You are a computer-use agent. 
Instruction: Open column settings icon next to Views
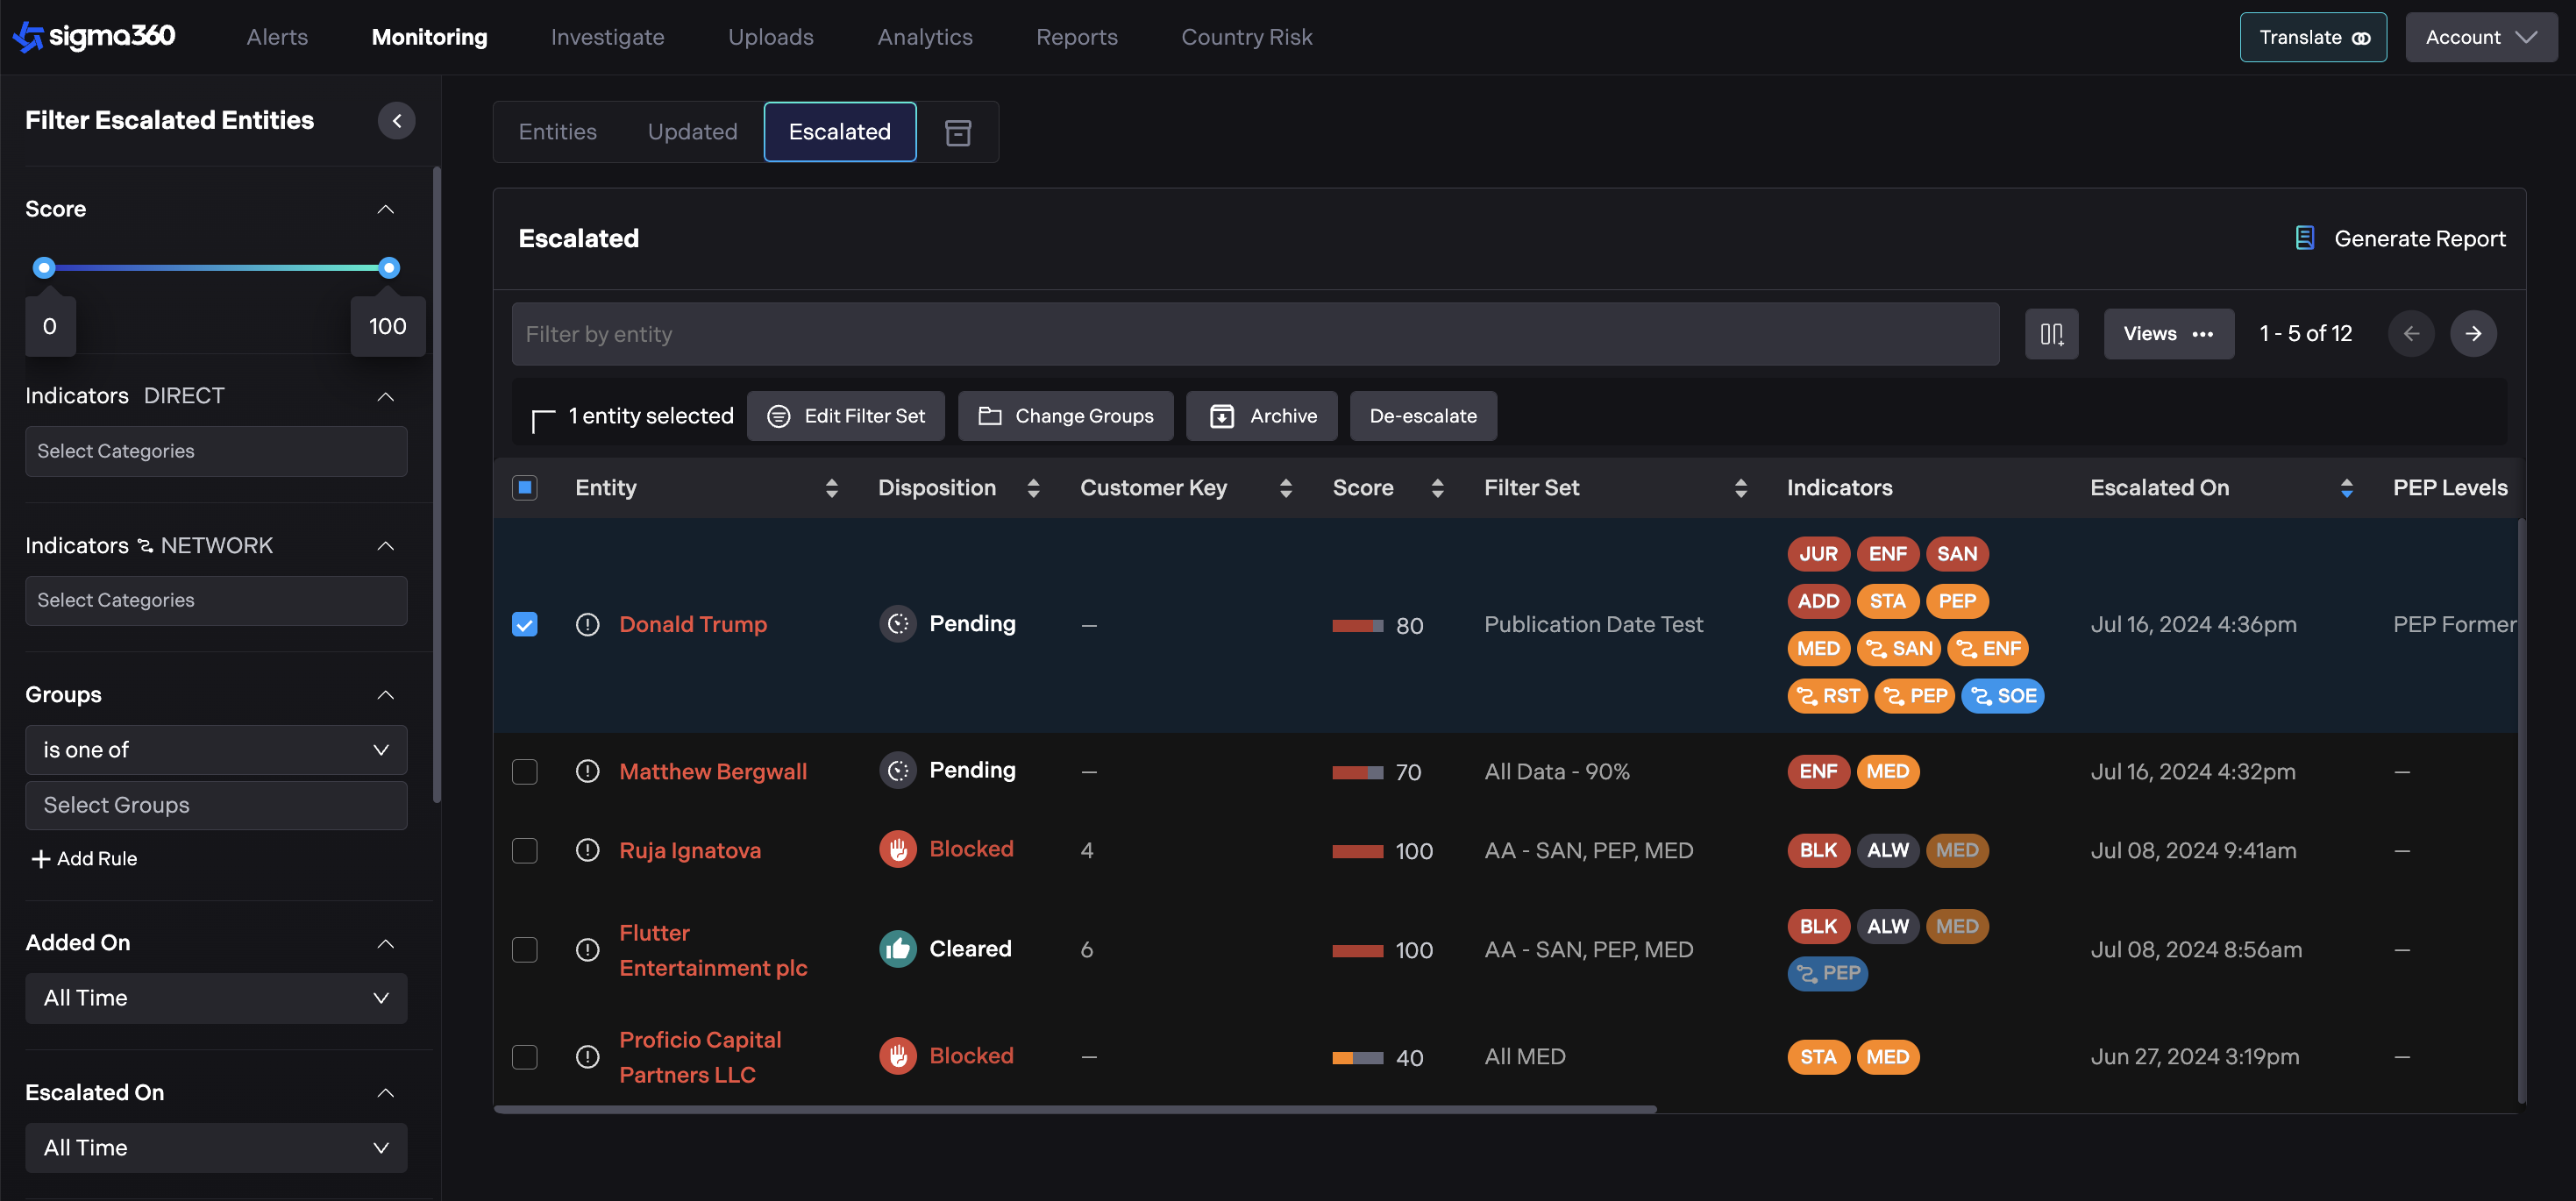(2051, 334)
